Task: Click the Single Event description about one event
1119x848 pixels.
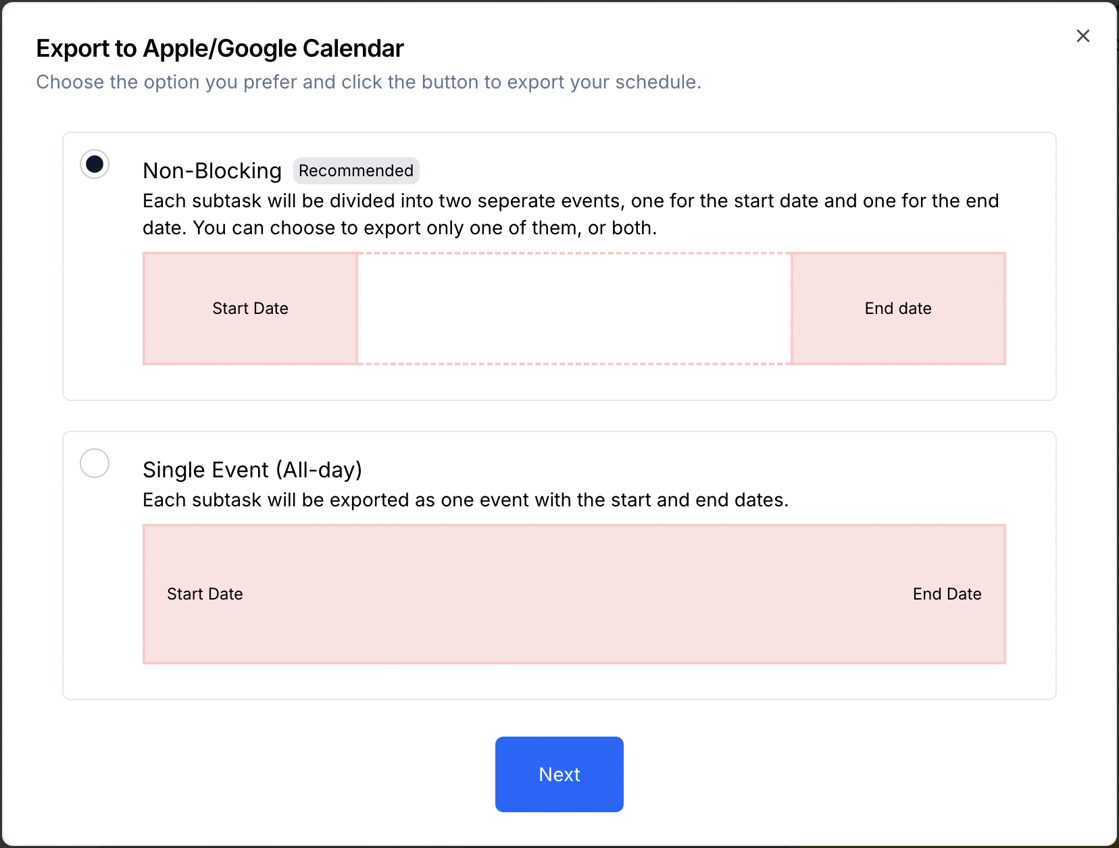Action: [466, 500]
